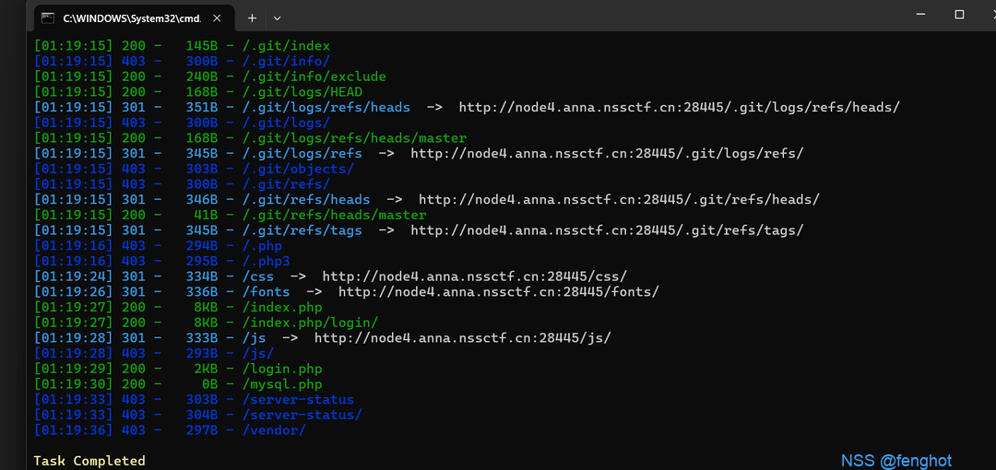Click the /login.php result line
This screenshot has width=996, height=470.
(178, 369)
